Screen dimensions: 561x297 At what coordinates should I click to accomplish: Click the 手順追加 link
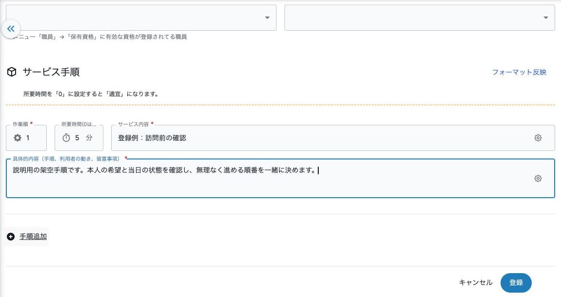point(33,237)
